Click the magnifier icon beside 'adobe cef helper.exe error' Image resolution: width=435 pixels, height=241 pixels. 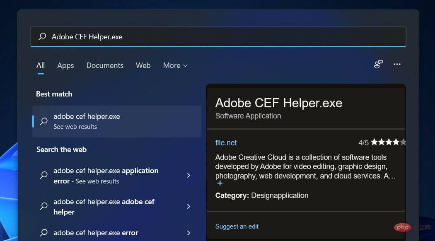click(x=43, y=233)
